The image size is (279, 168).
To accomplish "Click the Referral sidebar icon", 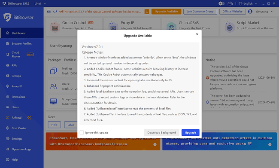I will [x=8, y=118].
